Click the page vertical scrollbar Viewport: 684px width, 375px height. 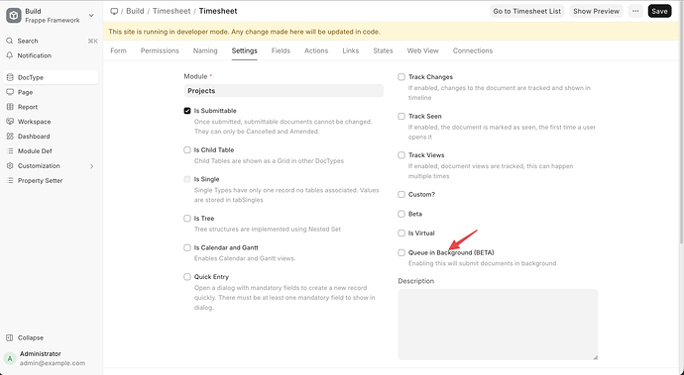pos(681,122)
